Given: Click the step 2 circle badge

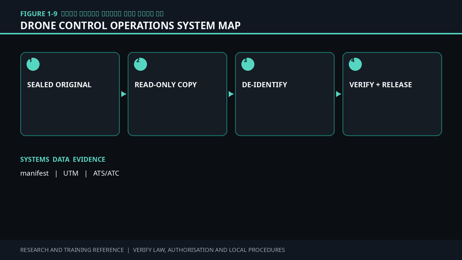Looking at the screenshot, I should coord(140,64).
